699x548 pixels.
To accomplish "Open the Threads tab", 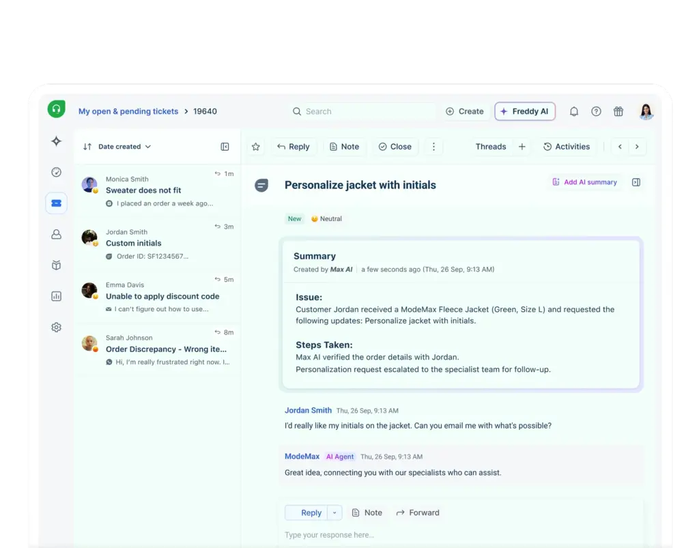I will (491, 147).
